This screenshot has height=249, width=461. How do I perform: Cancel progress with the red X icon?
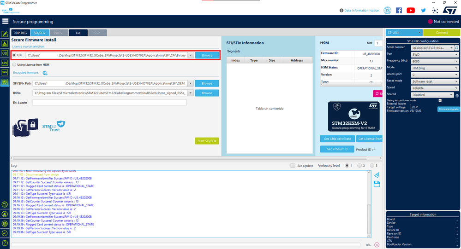tap(377, 244)
